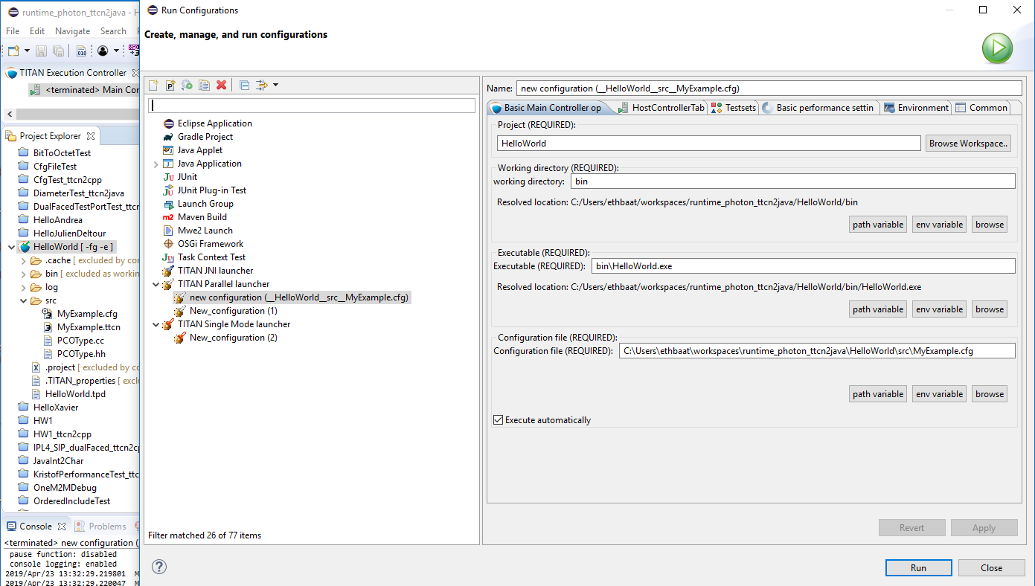Click env variable button under Working directory
Screen dimensions: 1035x586
point(939,225)
